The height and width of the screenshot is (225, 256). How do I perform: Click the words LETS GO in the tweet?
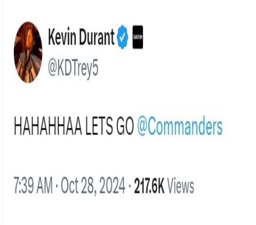click(x=110, y=126)
